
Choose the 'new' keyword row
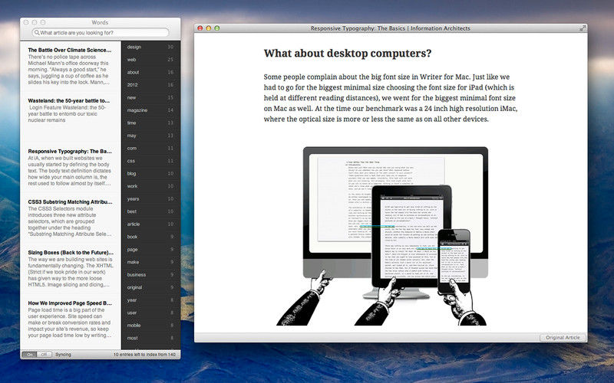tap(150, 98)
